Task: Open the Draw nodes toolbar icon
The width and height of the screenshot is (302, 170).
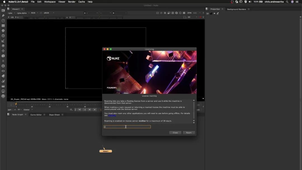Action: pos(3,15)
